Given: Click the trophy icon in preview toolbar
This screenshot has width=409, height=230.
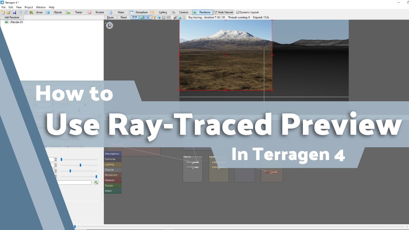Looking at the screenshot, I should pyautogui.click(x=155, y=18).
